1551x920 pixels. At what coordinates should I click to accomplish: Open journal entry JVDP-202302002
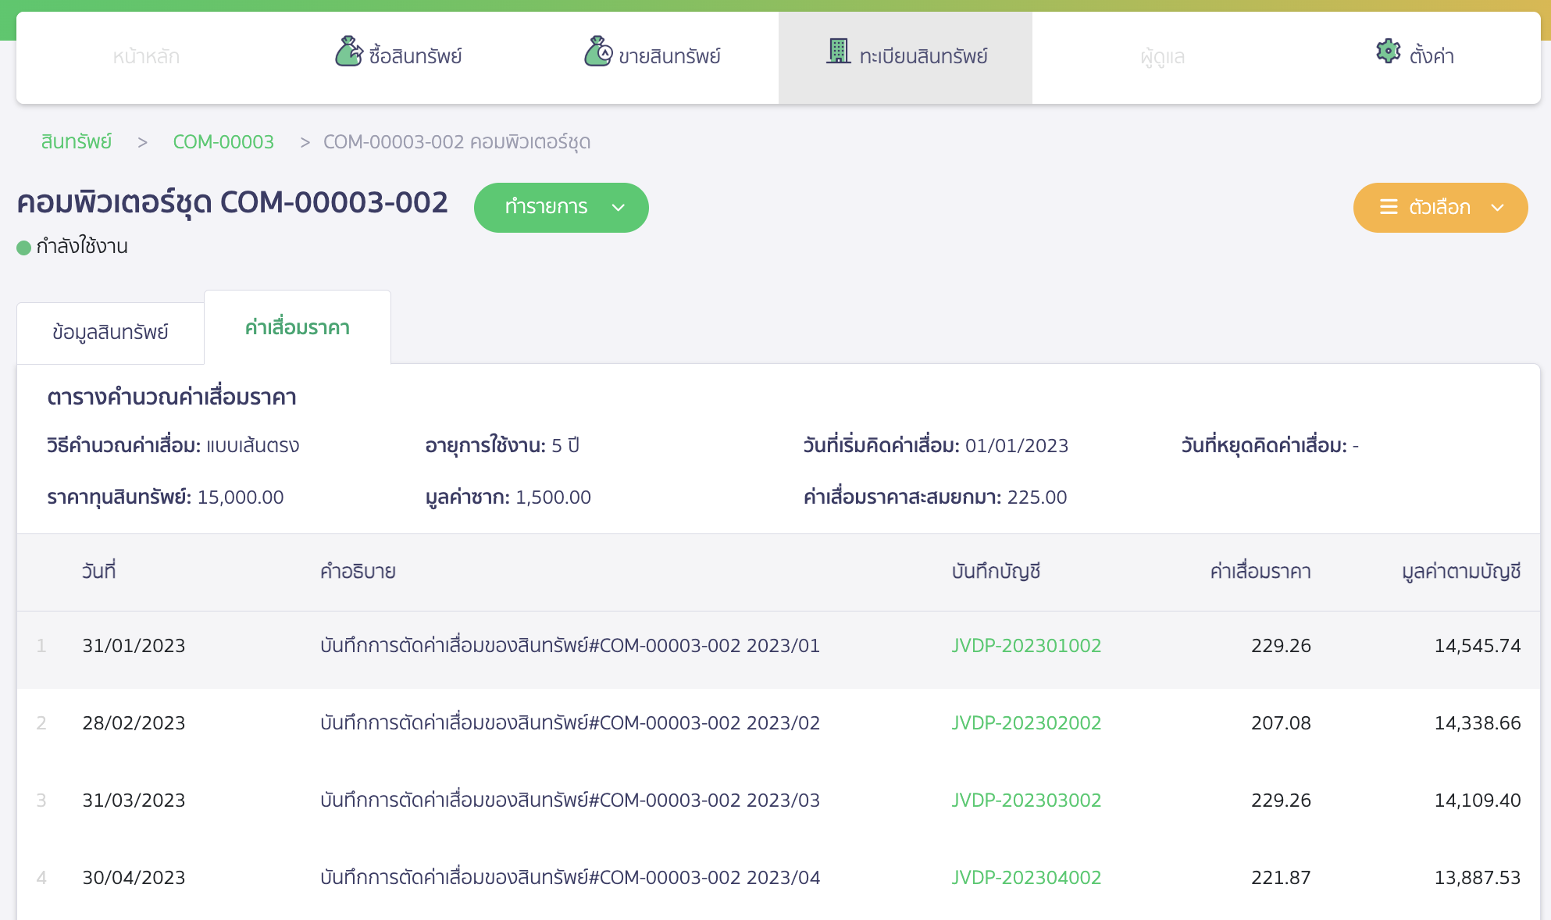[1026, 723]
